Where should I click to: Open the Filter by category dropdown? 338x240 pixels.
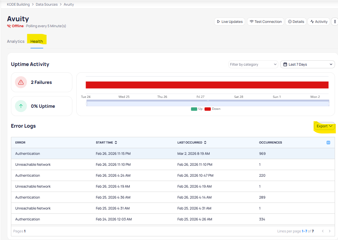click(x=253, y=64)
